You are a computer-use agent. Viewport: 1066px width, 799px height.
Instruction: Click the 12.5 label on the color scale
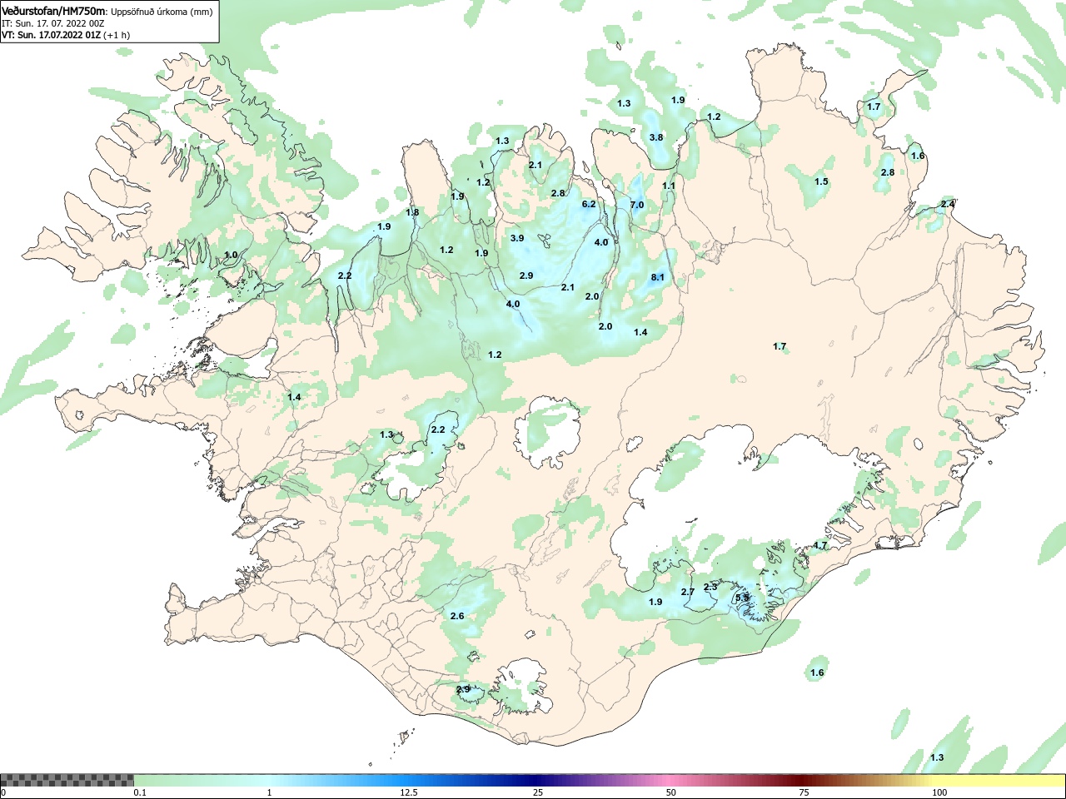(408, 792)
